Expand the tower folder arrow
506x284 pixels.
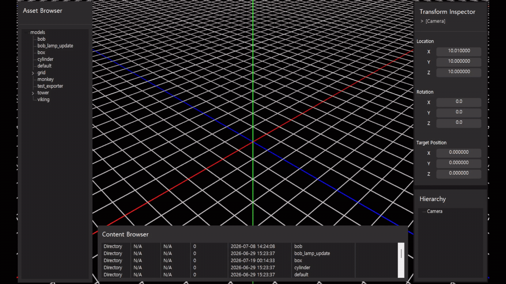[x=33, y=93]
